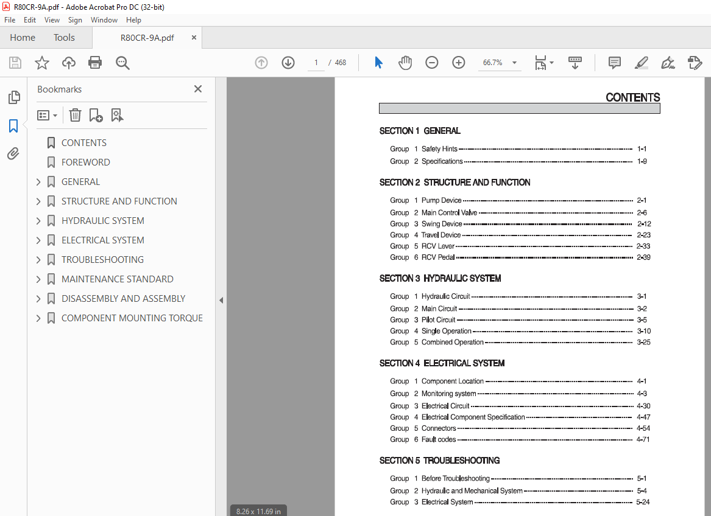Viewport: 711px width, 516px height.
Task: Open fit page options dropdown arrow
Action: (x=552, y=63)
